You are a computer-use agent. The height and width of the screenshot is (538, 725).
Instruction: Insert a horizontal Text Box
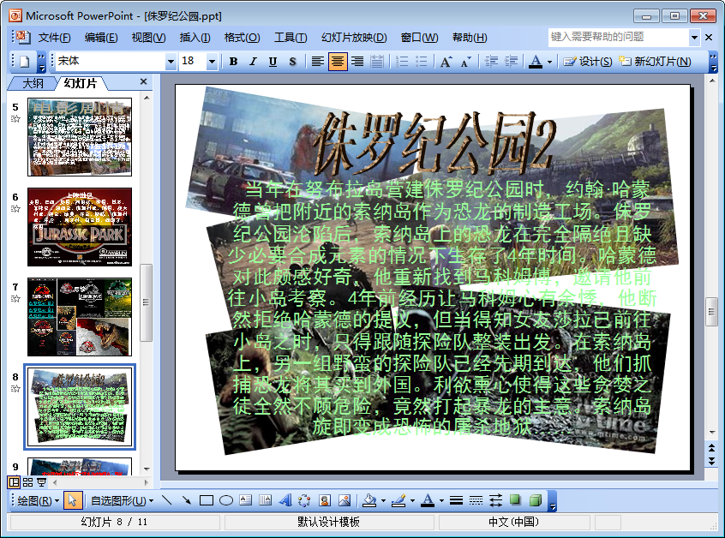245,500
